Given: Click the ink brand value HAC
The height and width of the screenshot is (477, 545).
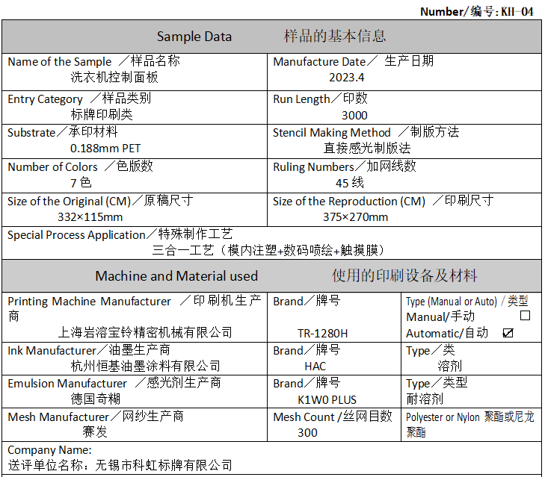Looking at the screenshot, I should pyautogui.click(x=315, y=366).
